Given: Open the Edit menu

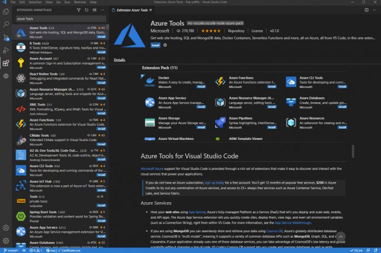Looking at the screenshot, I should [22, 2].
